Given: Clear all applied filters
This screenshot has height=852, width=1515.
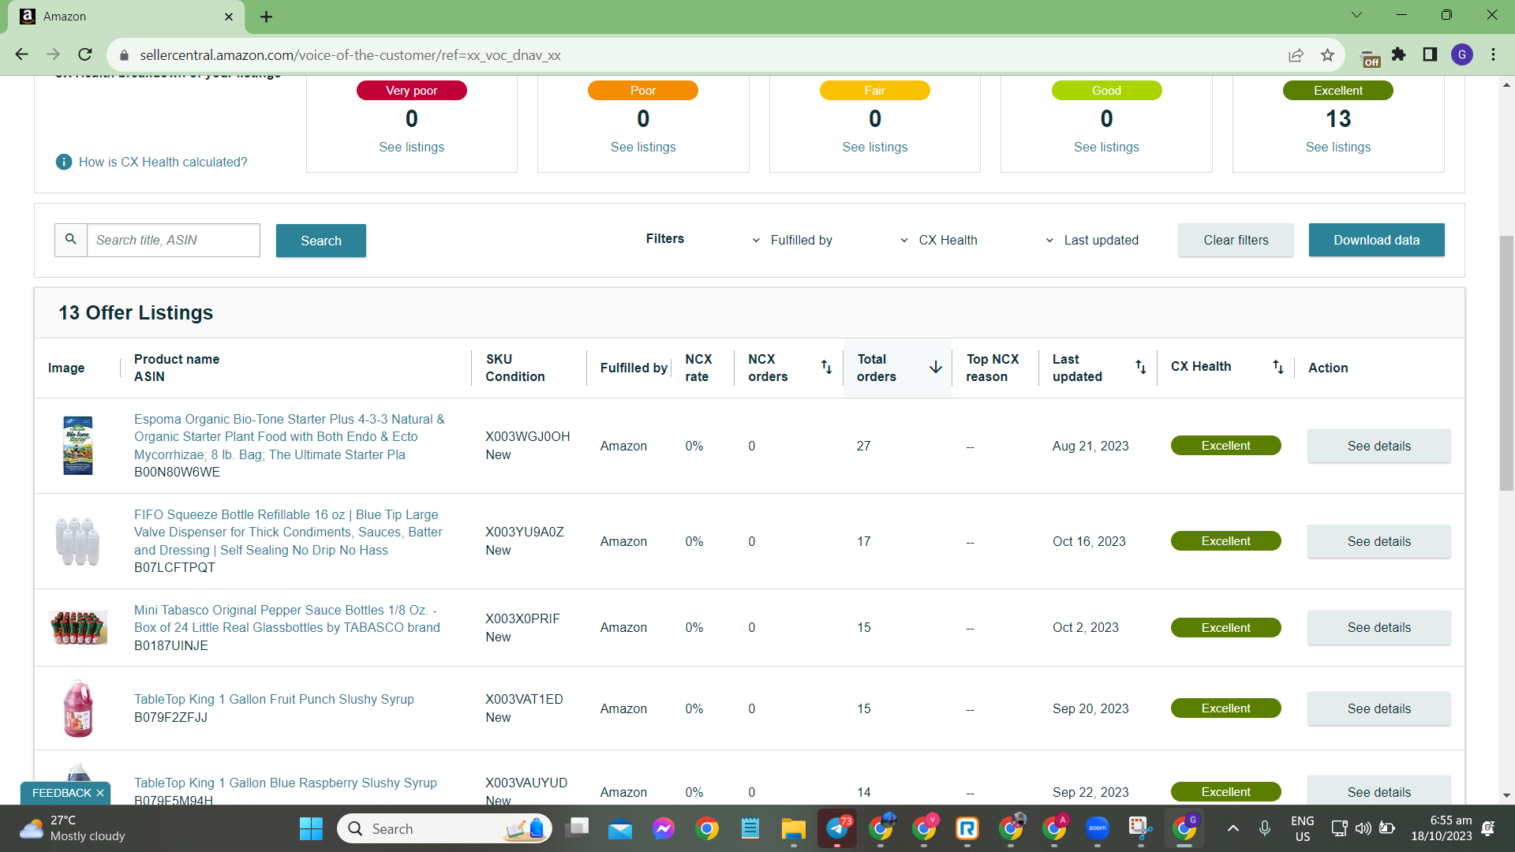Looking at the screenshot, I should [1236, 240].
